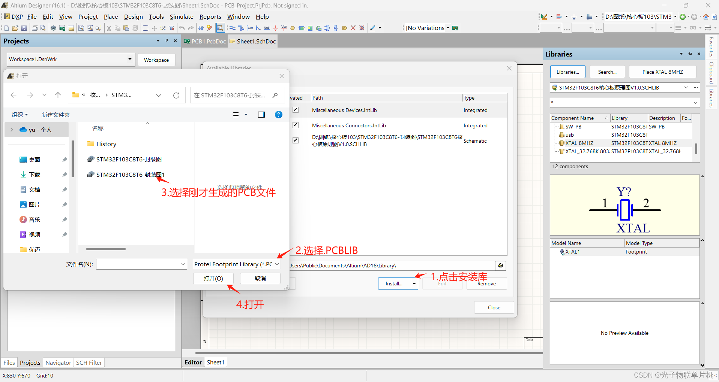719x382 pixels.
Task: Click the Install... button
Action: pos(394,284)
